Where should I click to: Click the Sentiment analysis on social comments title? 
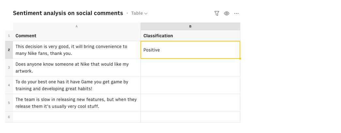click(x=68, y=13)
